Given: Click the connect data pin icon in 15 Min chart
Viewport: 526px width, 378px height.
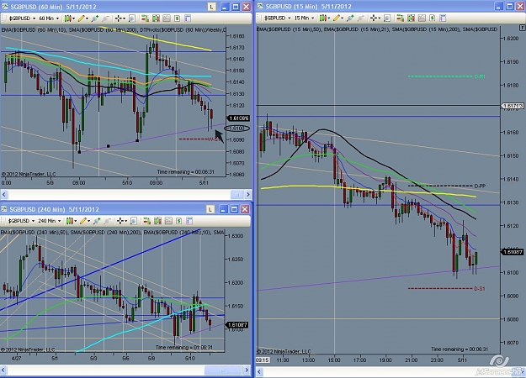Looking at the screenshot, I should click(x=350, y=18).
